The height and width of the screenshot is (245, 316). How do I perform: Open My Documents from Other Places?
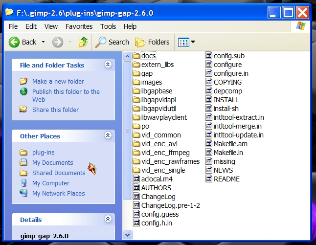[53, 163]
